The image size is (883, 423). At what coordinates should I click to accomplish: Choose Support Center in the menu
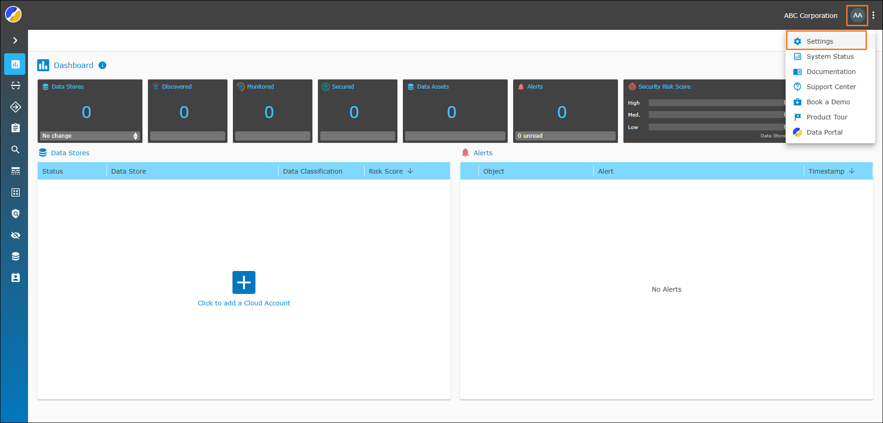(831, 87)
